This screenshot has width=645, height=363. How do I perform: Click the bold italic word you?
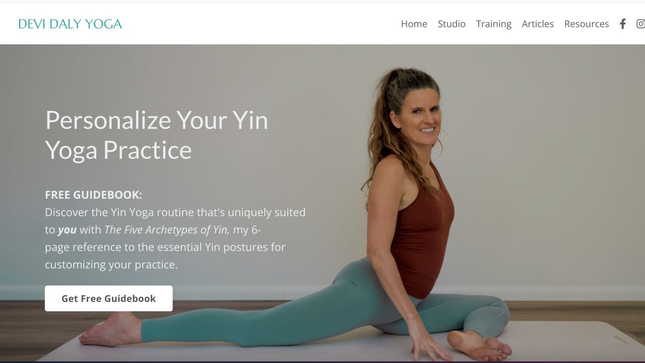(x=67, y=230)
